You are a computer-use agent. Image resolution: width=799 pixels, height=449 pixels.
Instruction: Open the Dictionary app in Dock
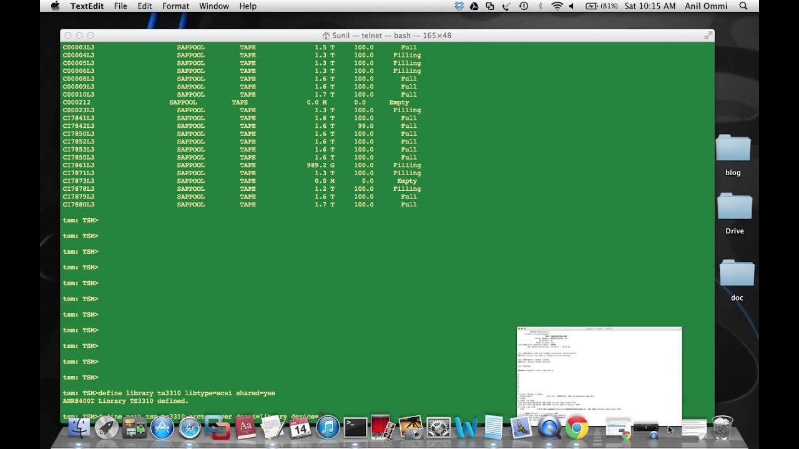coord(245,428)
